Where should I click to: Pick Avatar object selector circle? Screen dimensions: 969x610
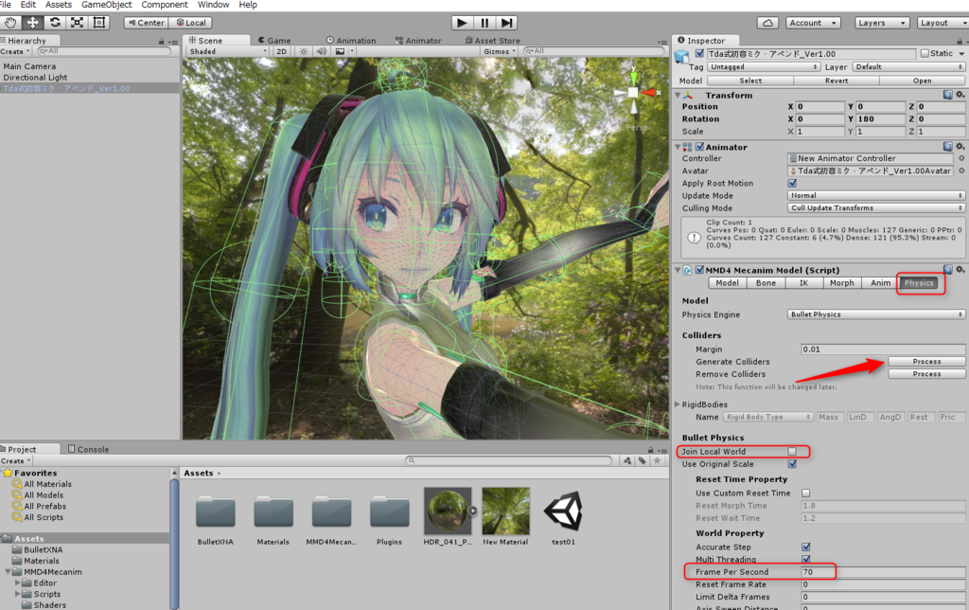961,170
